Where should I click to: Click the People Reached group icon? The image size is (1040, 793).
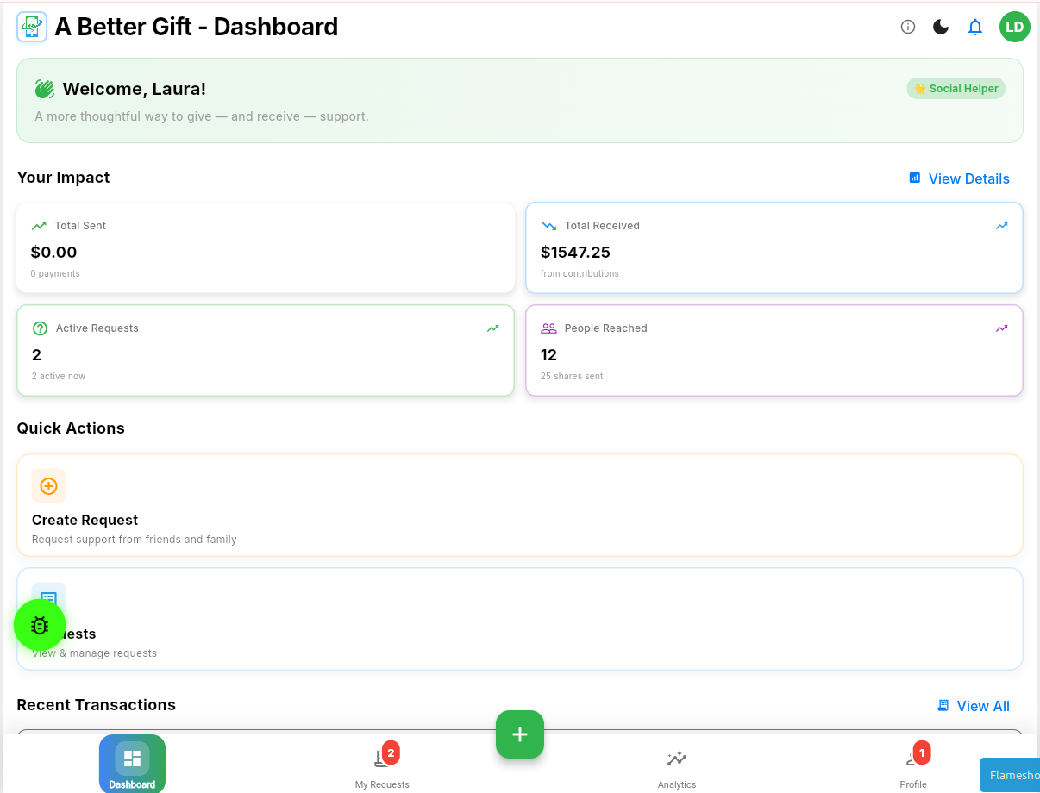coord(548,328)
